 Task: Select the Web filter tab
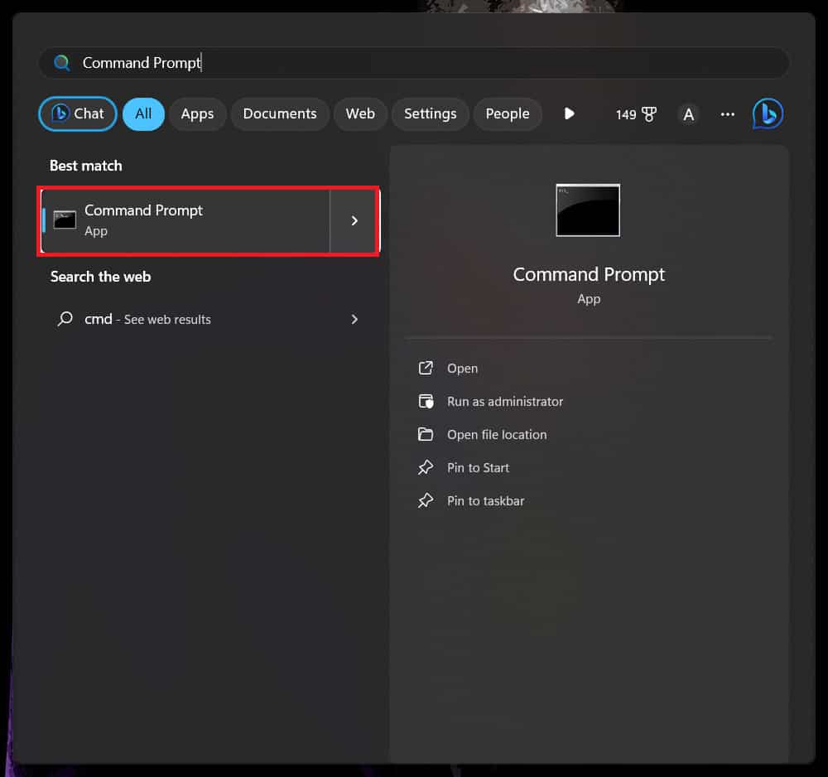pyautogui.click(x=360, y=114)
